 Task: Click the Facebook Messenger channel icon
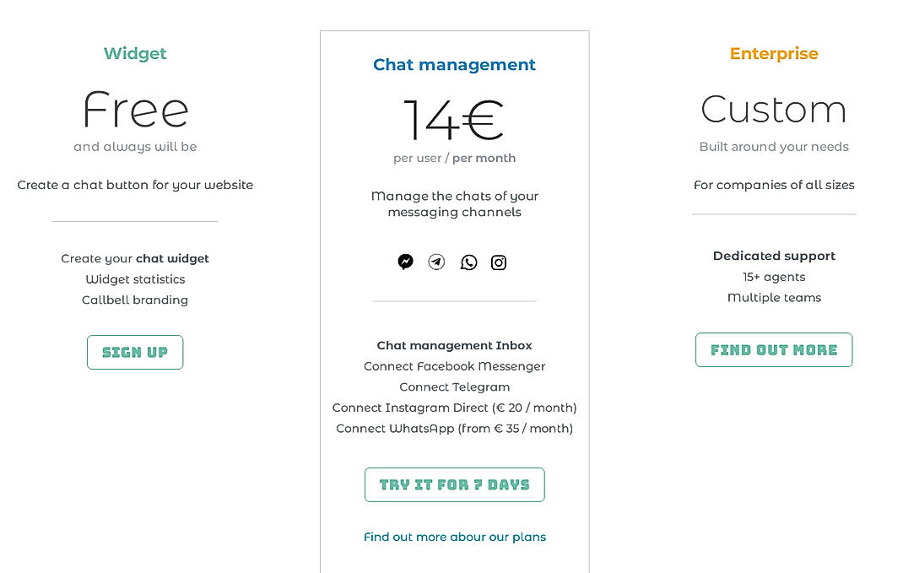tap(406, 262)
